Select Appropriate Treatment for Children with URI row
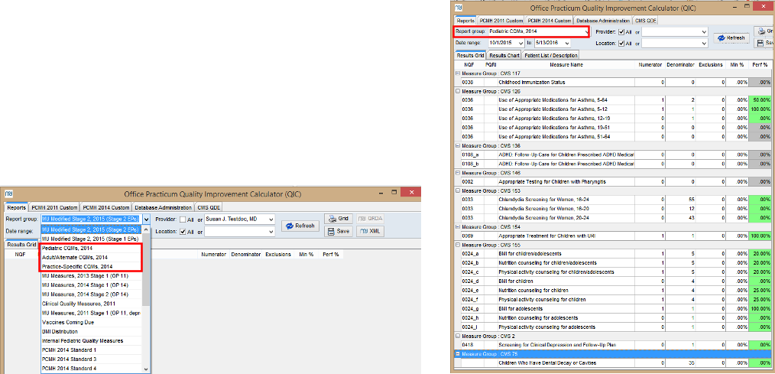 point(614,236)
